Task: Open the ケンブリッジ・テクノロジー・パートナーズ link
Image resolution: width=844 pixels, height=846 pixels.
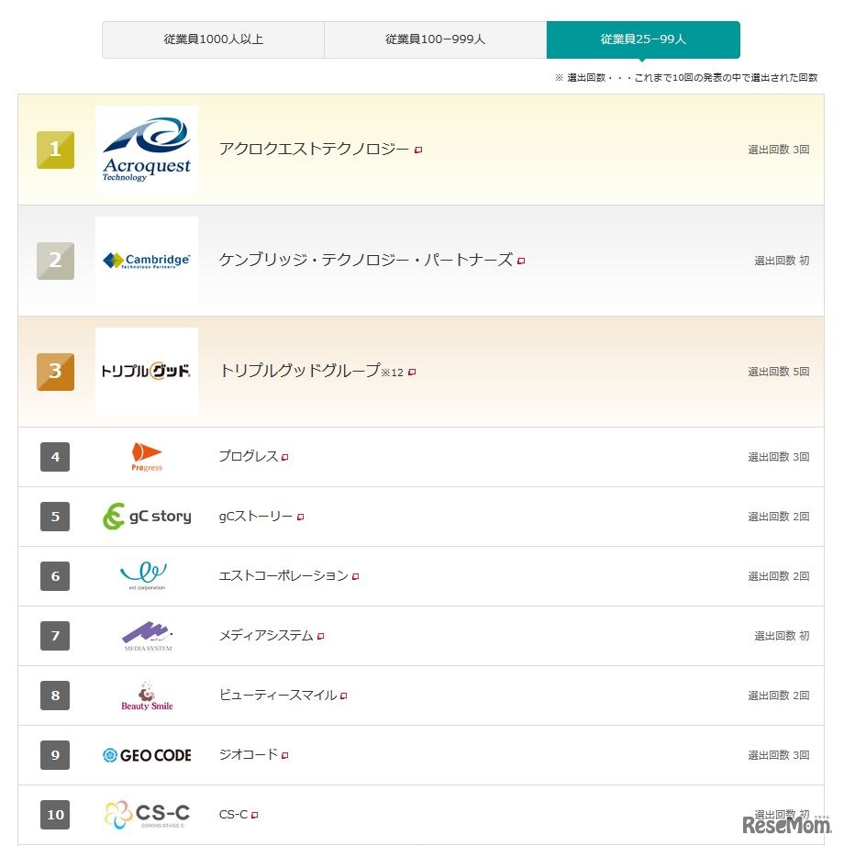Action: tap(367, 261)
